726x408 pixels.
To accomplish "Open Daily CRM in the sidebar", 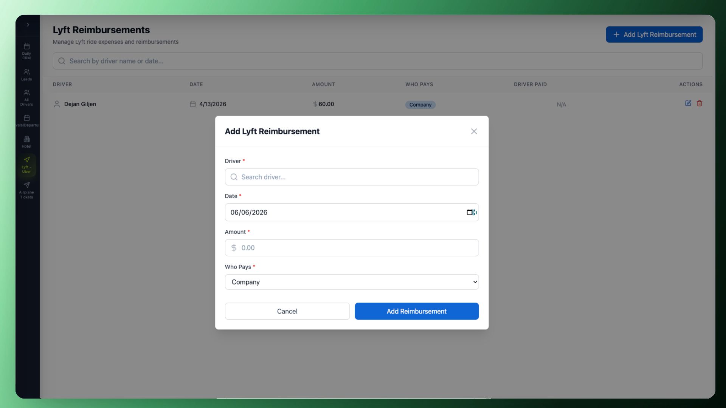I will coord(26,51).
